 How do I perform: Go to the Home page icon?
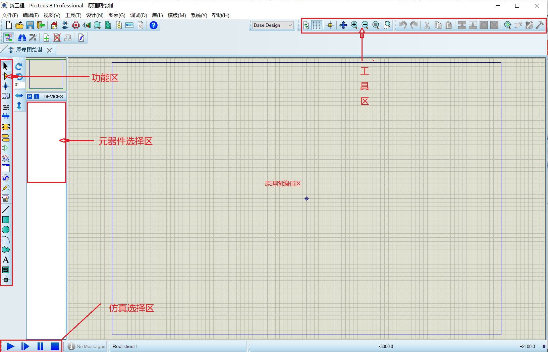pos(54,25)
